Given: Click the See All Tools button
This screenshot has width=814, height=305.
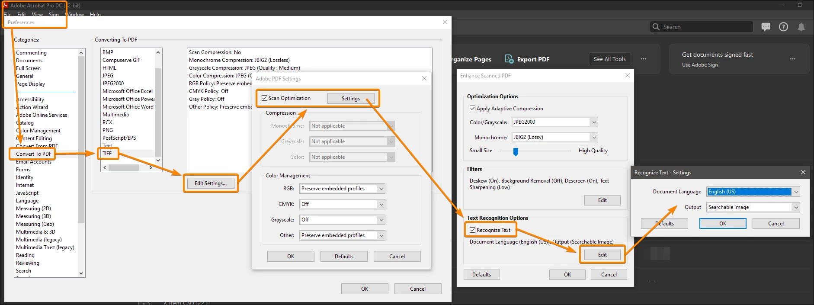Looking at the screenshot, I should [609, 59].
